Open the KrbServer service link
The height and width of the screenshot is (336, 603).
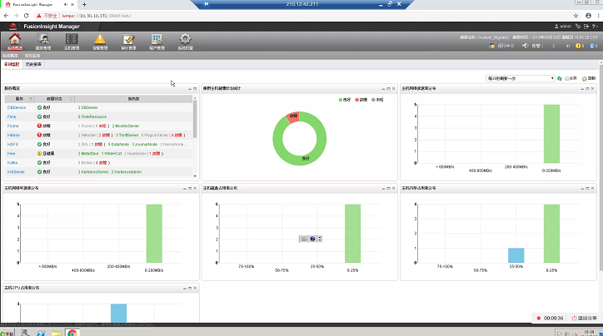(x=16, y=172)
